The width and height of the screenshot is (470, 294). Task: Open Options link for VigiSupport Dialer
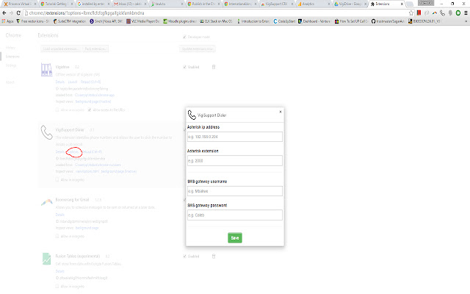[x=73, y=152]
